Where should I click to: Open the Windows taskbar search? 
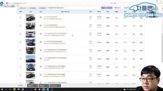pyautogui.click(x=6, y=89)
